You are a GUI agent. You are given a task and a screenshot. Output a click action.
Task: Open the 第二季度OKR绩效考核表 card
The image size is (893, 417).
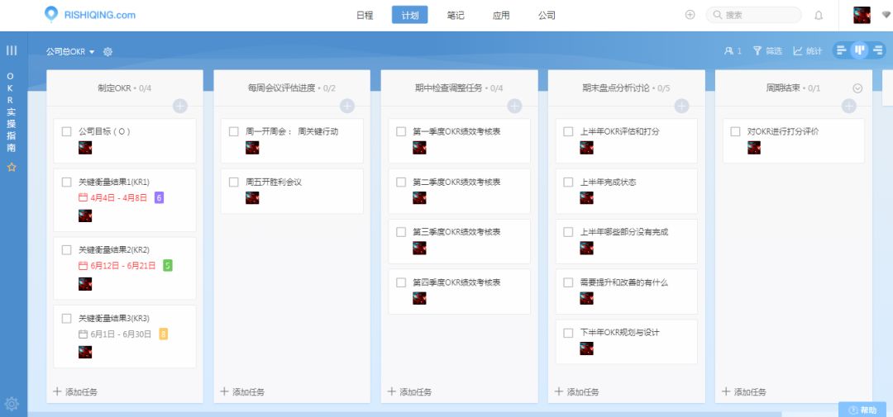point(459,191)
